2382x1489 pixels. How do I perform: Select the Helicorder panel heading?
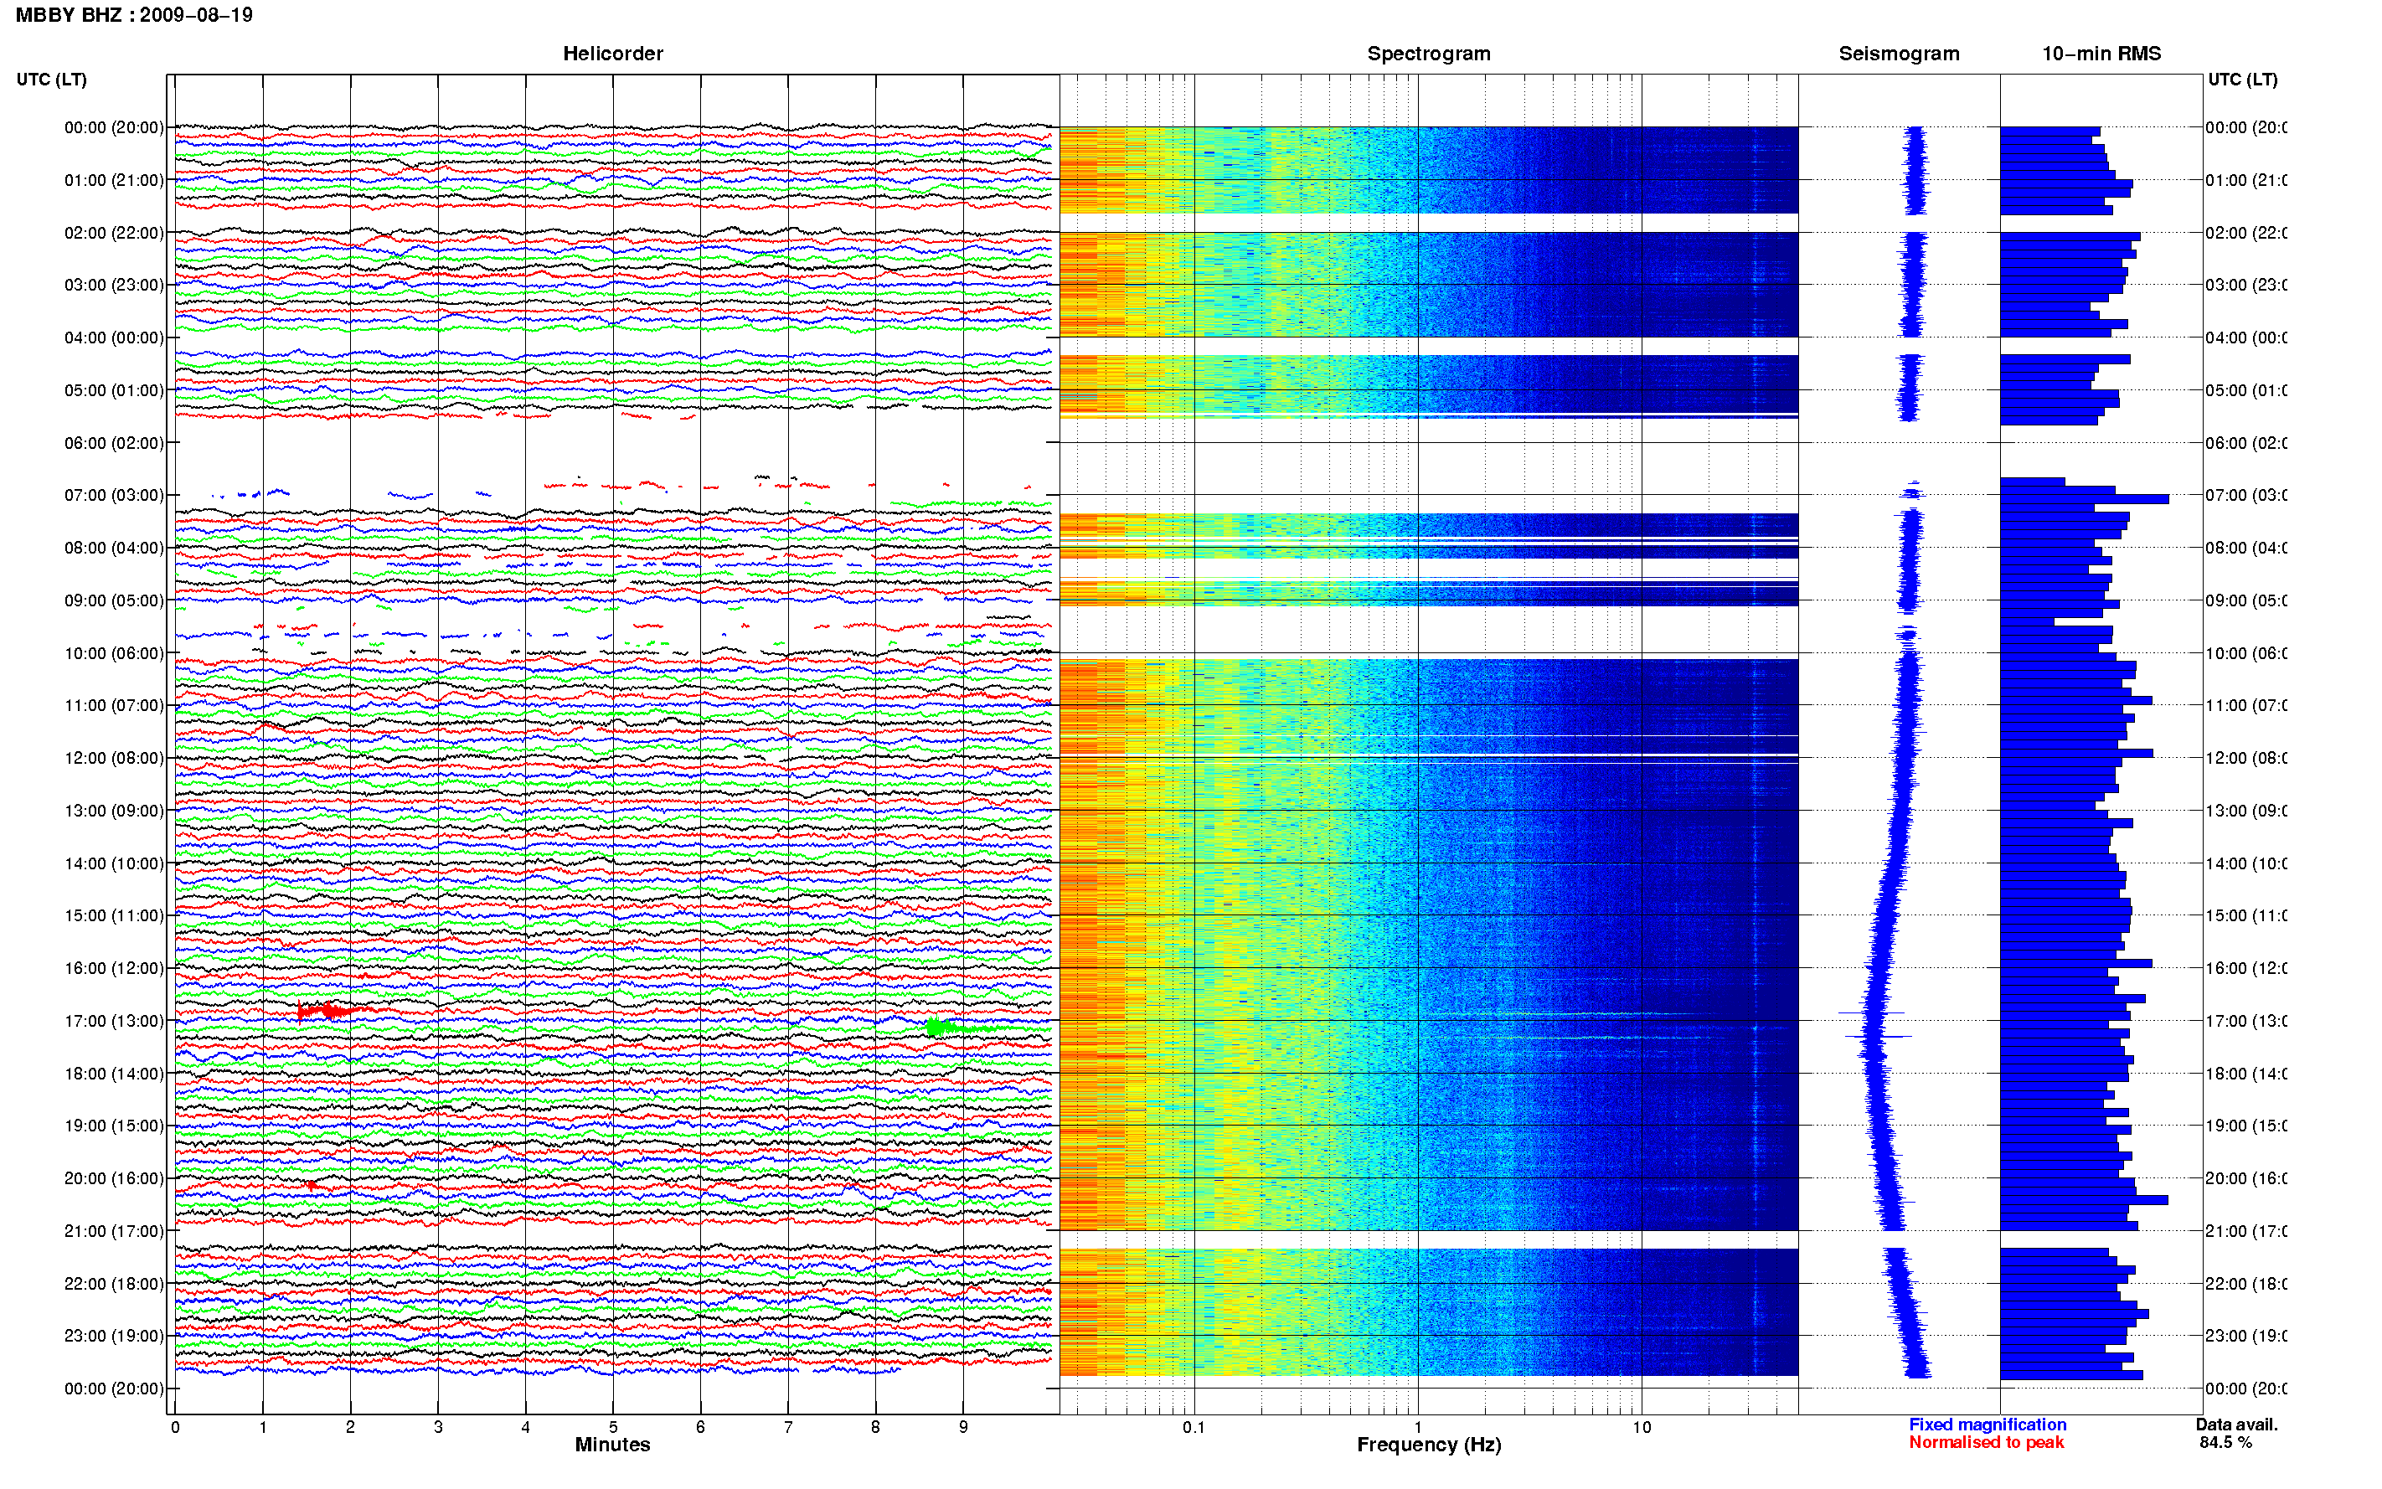612,54
